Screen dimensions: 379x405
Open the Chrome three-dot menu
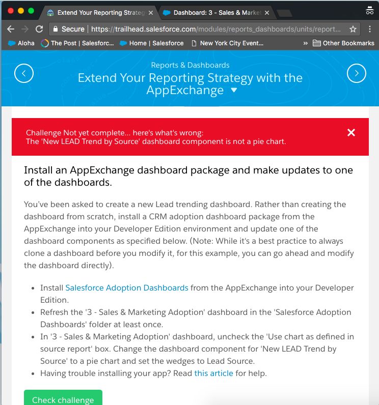pos(370,29)
